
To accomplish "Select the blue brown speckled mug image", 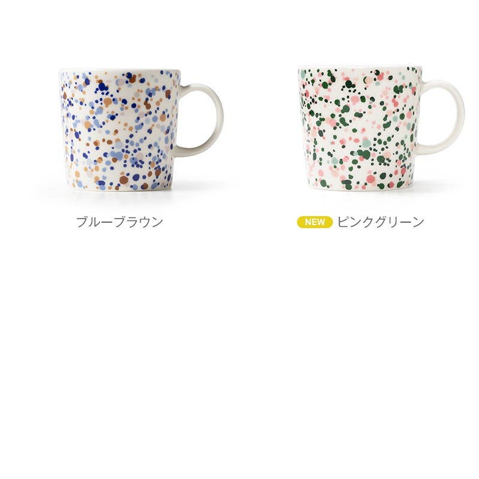I will (x=141, y=131).
